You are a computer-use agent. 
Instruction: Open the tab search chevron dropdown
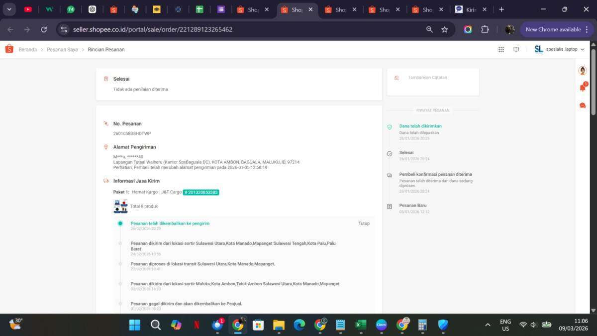point(9,9)
